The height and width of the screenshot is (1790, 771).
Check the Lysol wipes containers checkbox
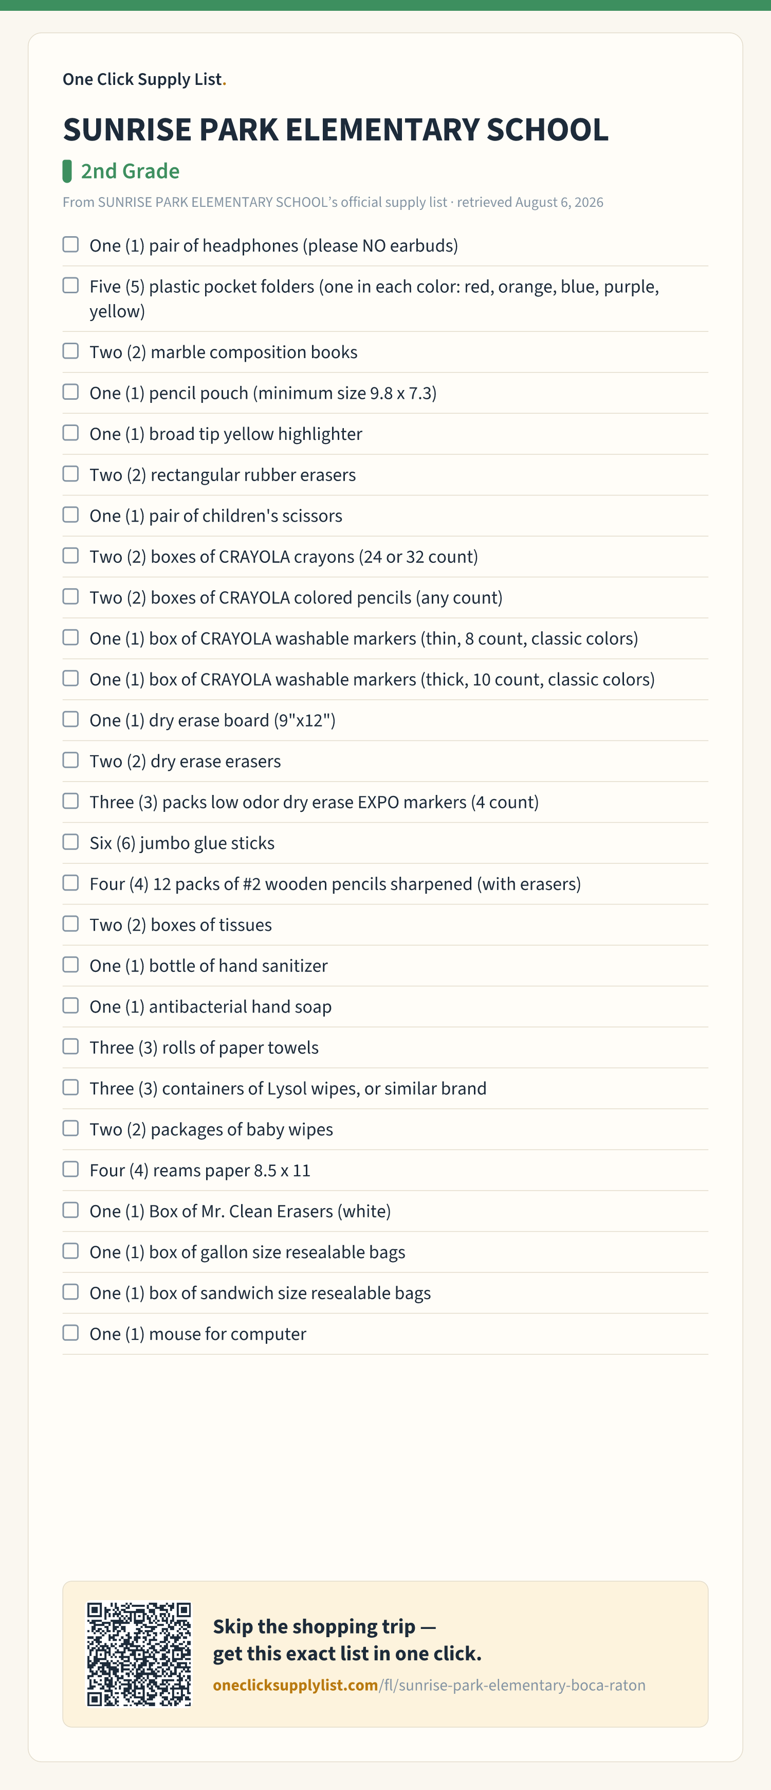click(x=71, y=1088)
